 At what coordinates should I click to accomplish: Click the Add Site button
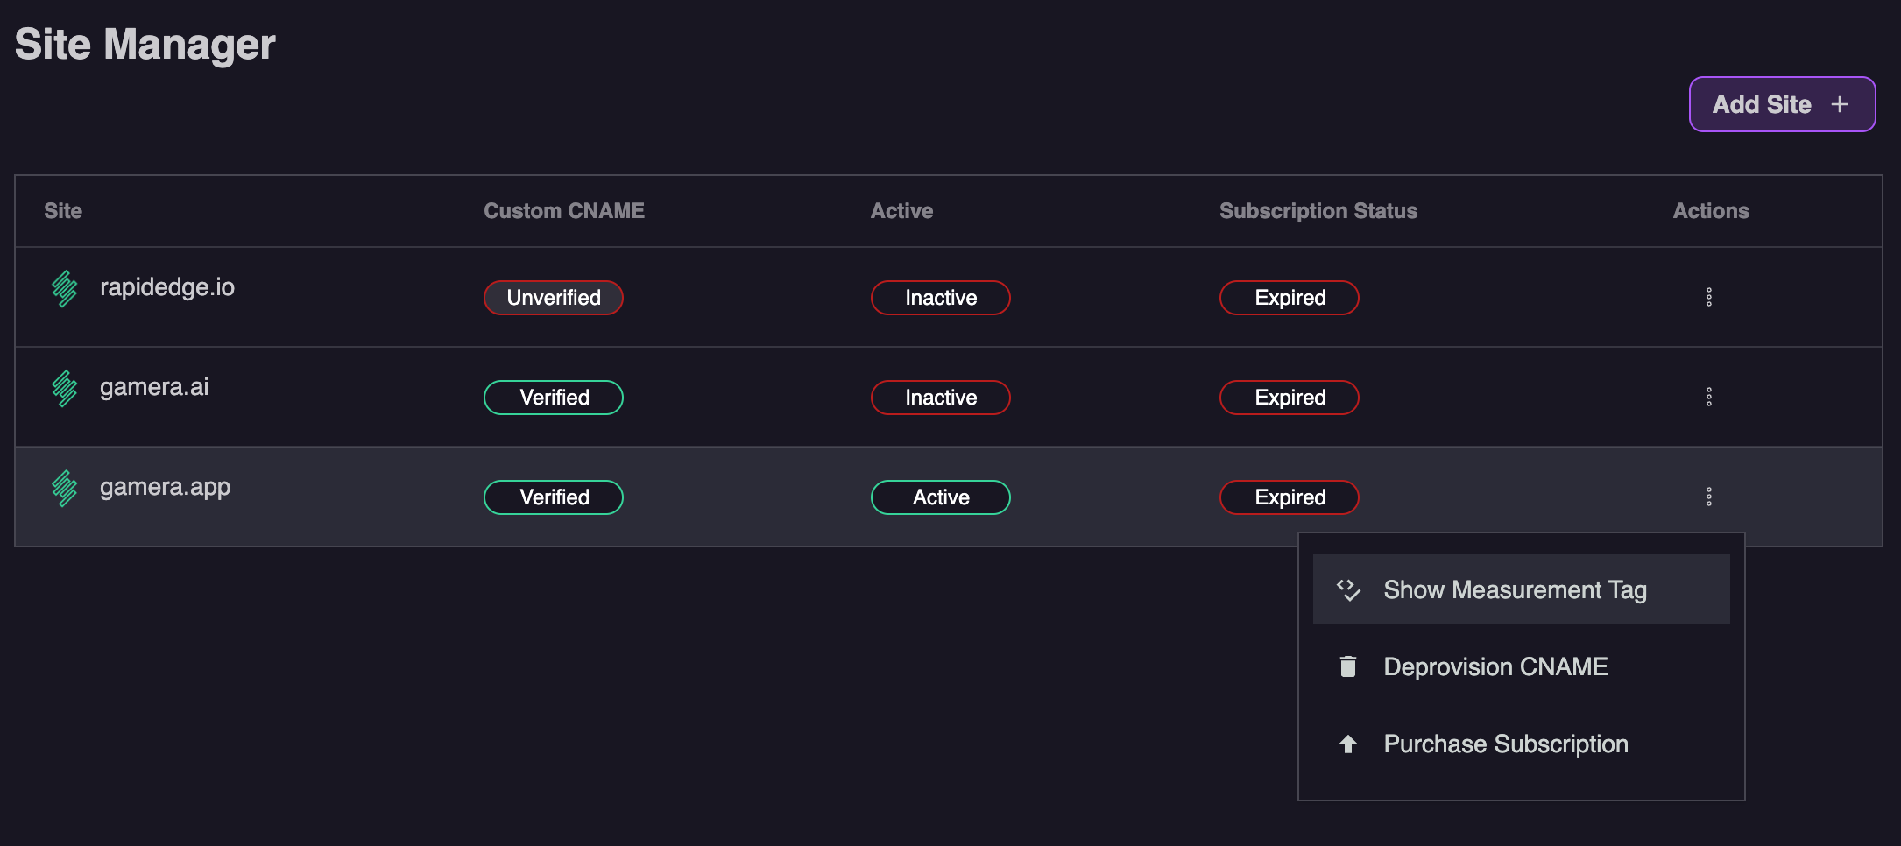click(x=1782, y=104)
